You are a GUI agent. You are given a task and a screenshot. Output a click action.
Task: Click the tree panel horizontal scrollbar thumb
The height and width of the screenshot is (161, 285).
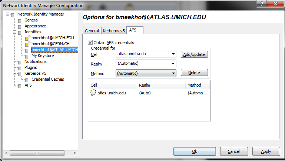37,153
